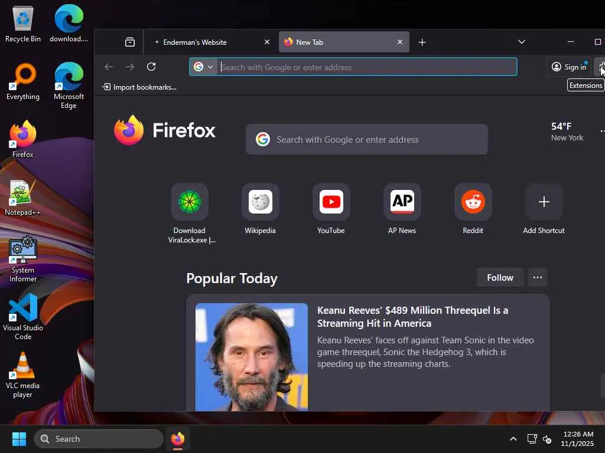Click the page search box with Google
Image resolution: width=605 pixels, height=453 pixels.
click(366, 139)
